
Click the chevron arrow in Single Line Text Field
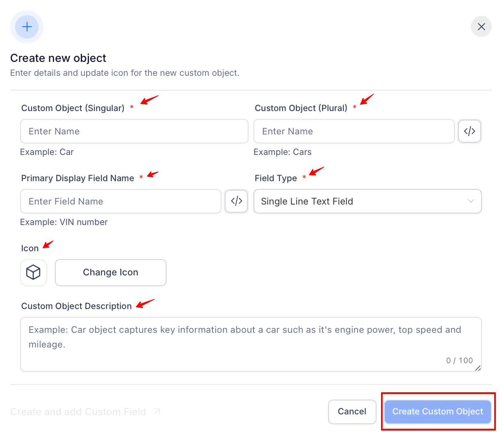click(471, 201)
